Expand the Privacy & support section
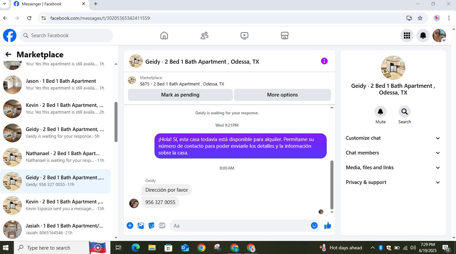Image resolution: width=456 pixels, height=254 pixels. [x=393, y=182]
